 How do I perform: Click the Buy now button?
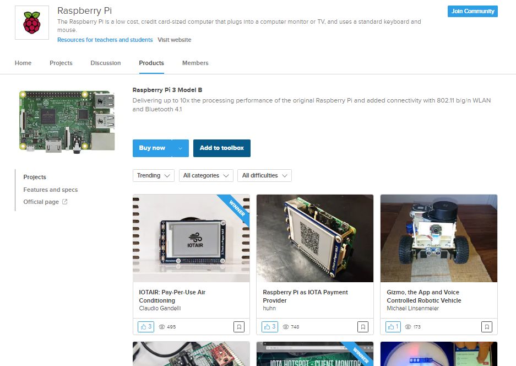pyautogui.click(x=153, y=148)
